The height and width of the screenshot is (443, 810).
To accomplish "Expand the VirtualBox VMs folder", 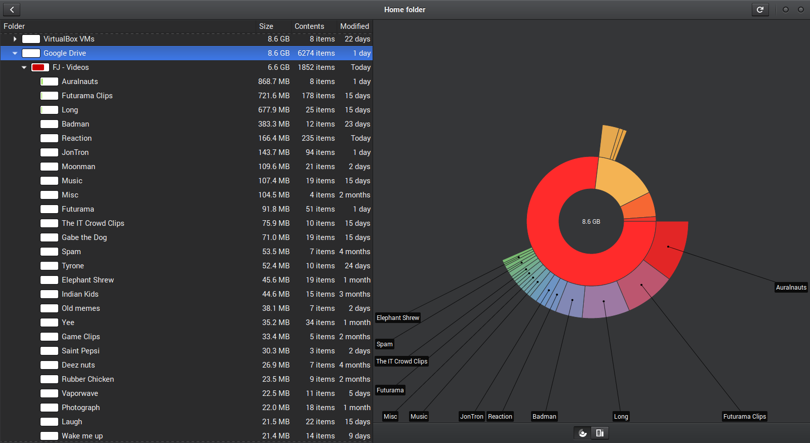I will point(15,39).
